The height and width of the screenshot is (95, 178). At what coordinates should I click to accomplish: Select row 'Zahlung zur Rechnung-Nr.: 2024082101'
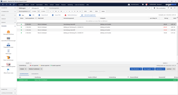pyautogui.click(x=97, y=33)
